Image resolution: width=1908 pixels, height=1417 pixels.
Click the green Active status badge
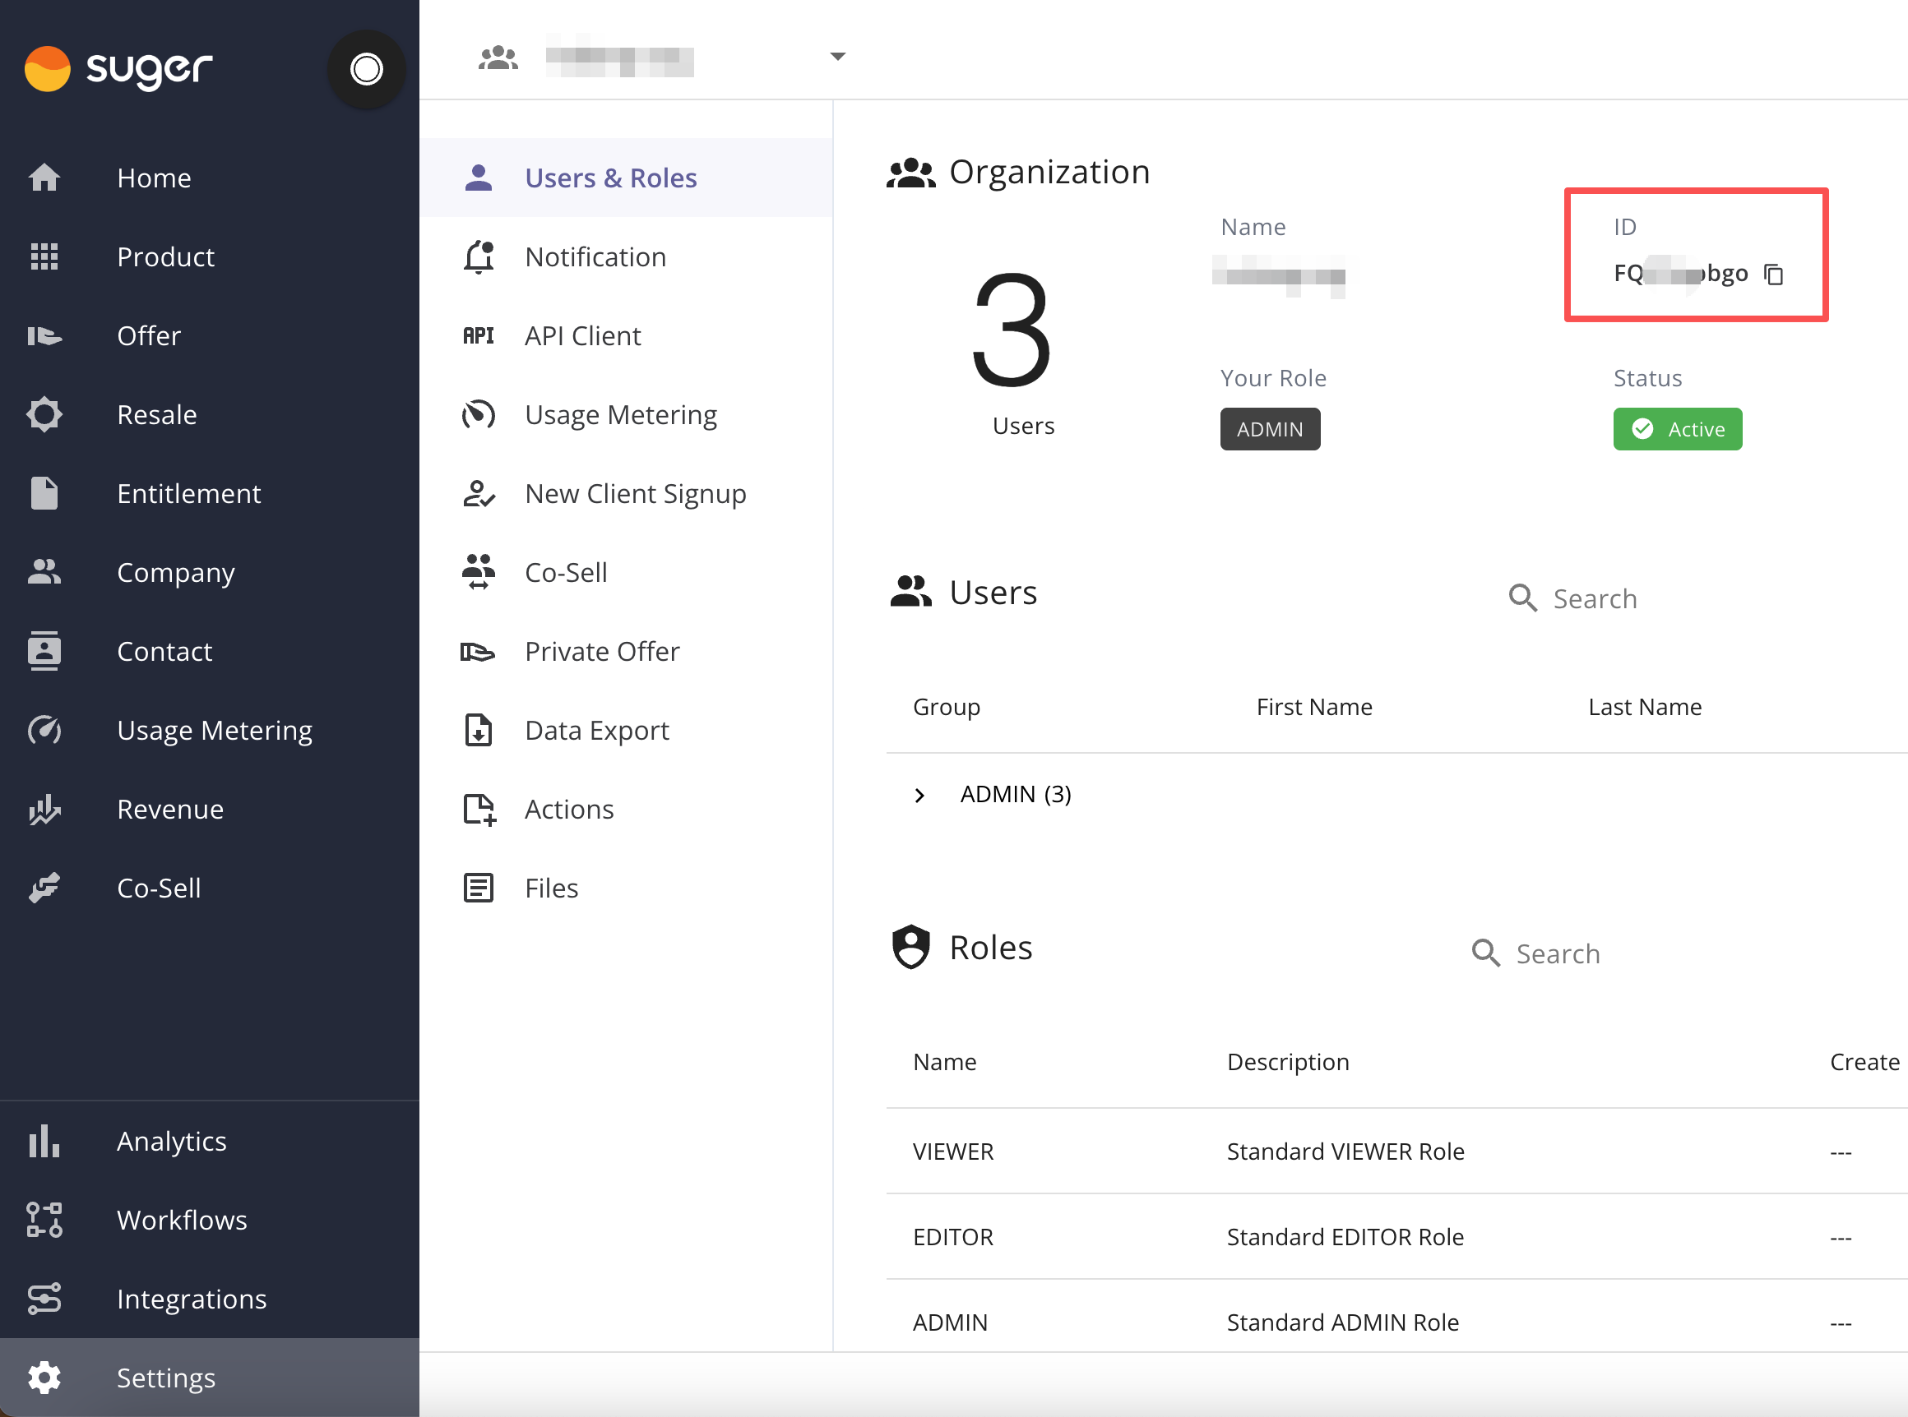click(1677, 429)
